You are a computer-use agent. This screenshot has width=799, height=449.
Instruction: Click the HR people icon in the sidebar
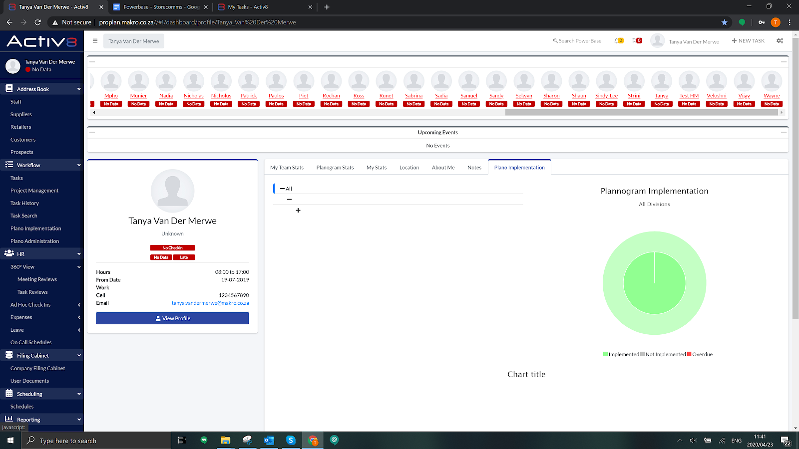point(9,253)
